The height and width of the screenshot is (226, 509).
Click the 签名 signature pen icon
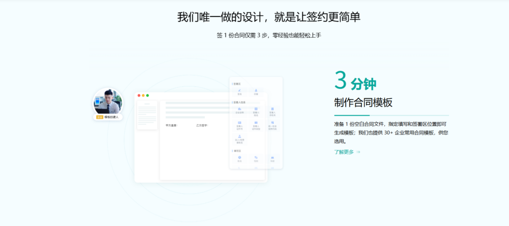tap(240, 90)
